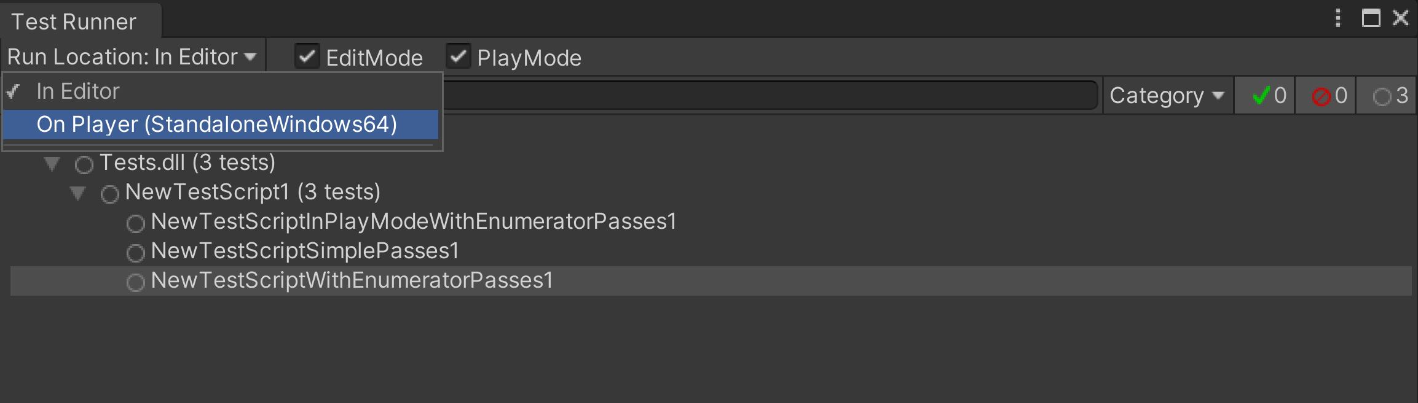Click the status circle beside NewTestScript1

coord(110,194)
